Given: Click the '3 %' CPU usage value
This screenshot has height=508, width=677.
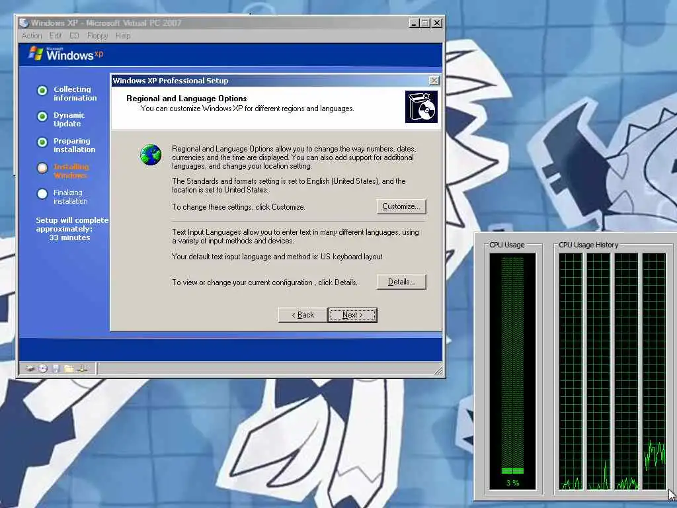Looking at the screenshot, I should 512,483.
